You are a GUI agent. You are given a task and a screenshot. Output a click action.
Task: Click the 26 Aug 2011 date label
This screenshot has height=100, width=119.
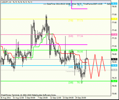(x=6, y=98)
